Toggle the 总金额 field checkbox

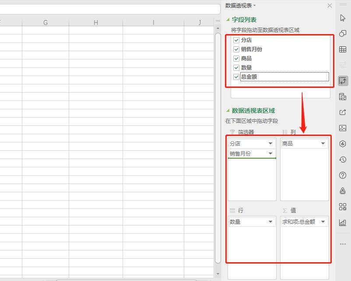click(236, 77)
